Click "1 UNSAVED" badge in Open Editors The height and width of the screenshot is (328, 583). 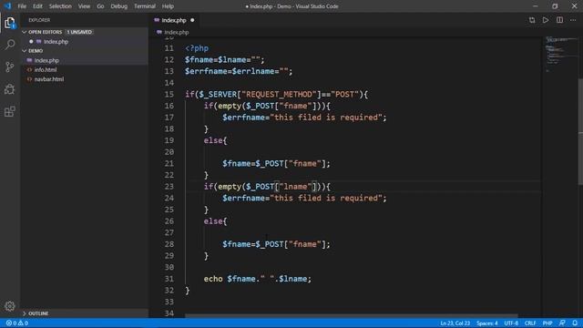79,32
